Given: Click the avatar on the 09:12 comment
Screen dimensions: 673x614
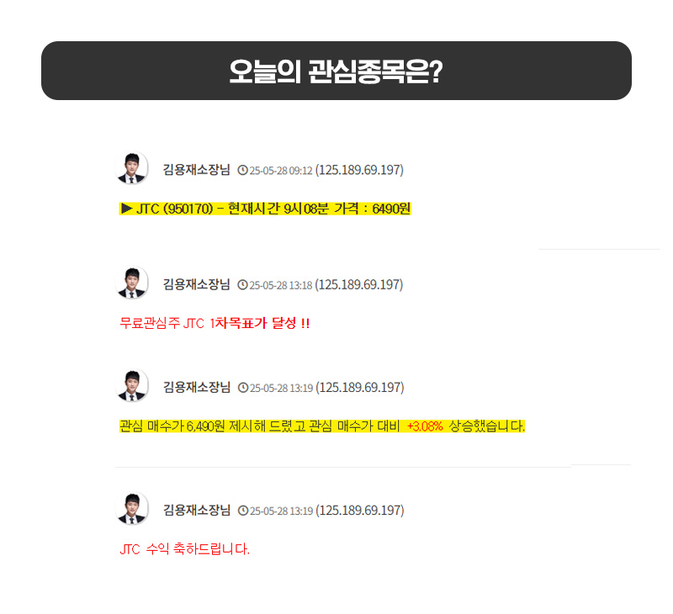Looking at the screenshot, I should (132, 167).
